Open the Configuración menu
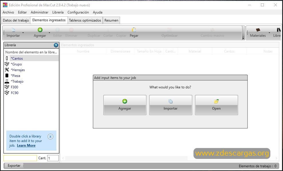 pyautogui.click(x=78, y=12)
